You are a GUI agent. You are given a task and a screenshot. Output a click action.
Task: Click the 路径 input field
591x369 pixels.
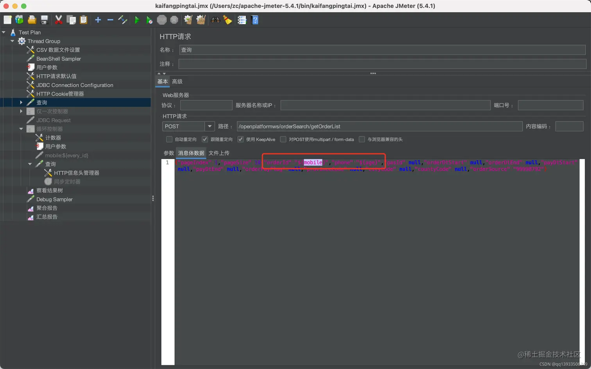point(380,127)
